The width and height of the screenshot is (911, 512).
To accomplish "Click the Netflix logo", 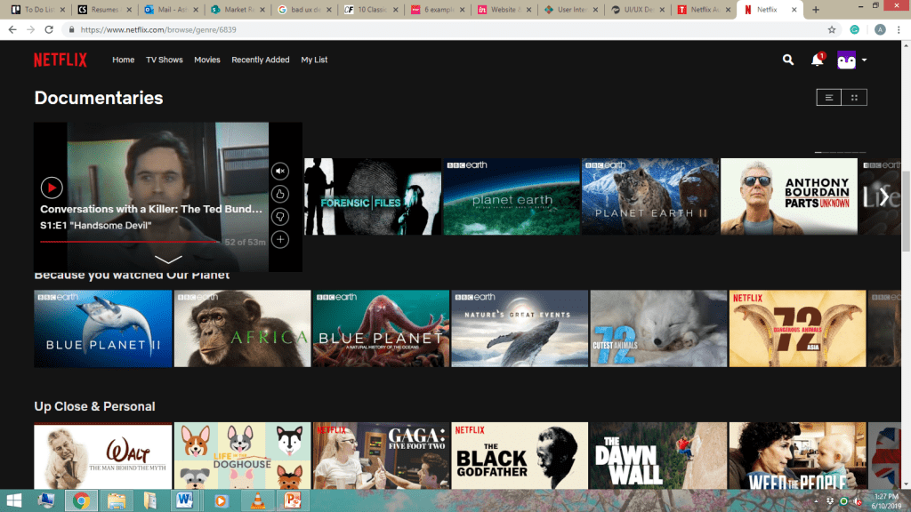I will click(60, 60).
